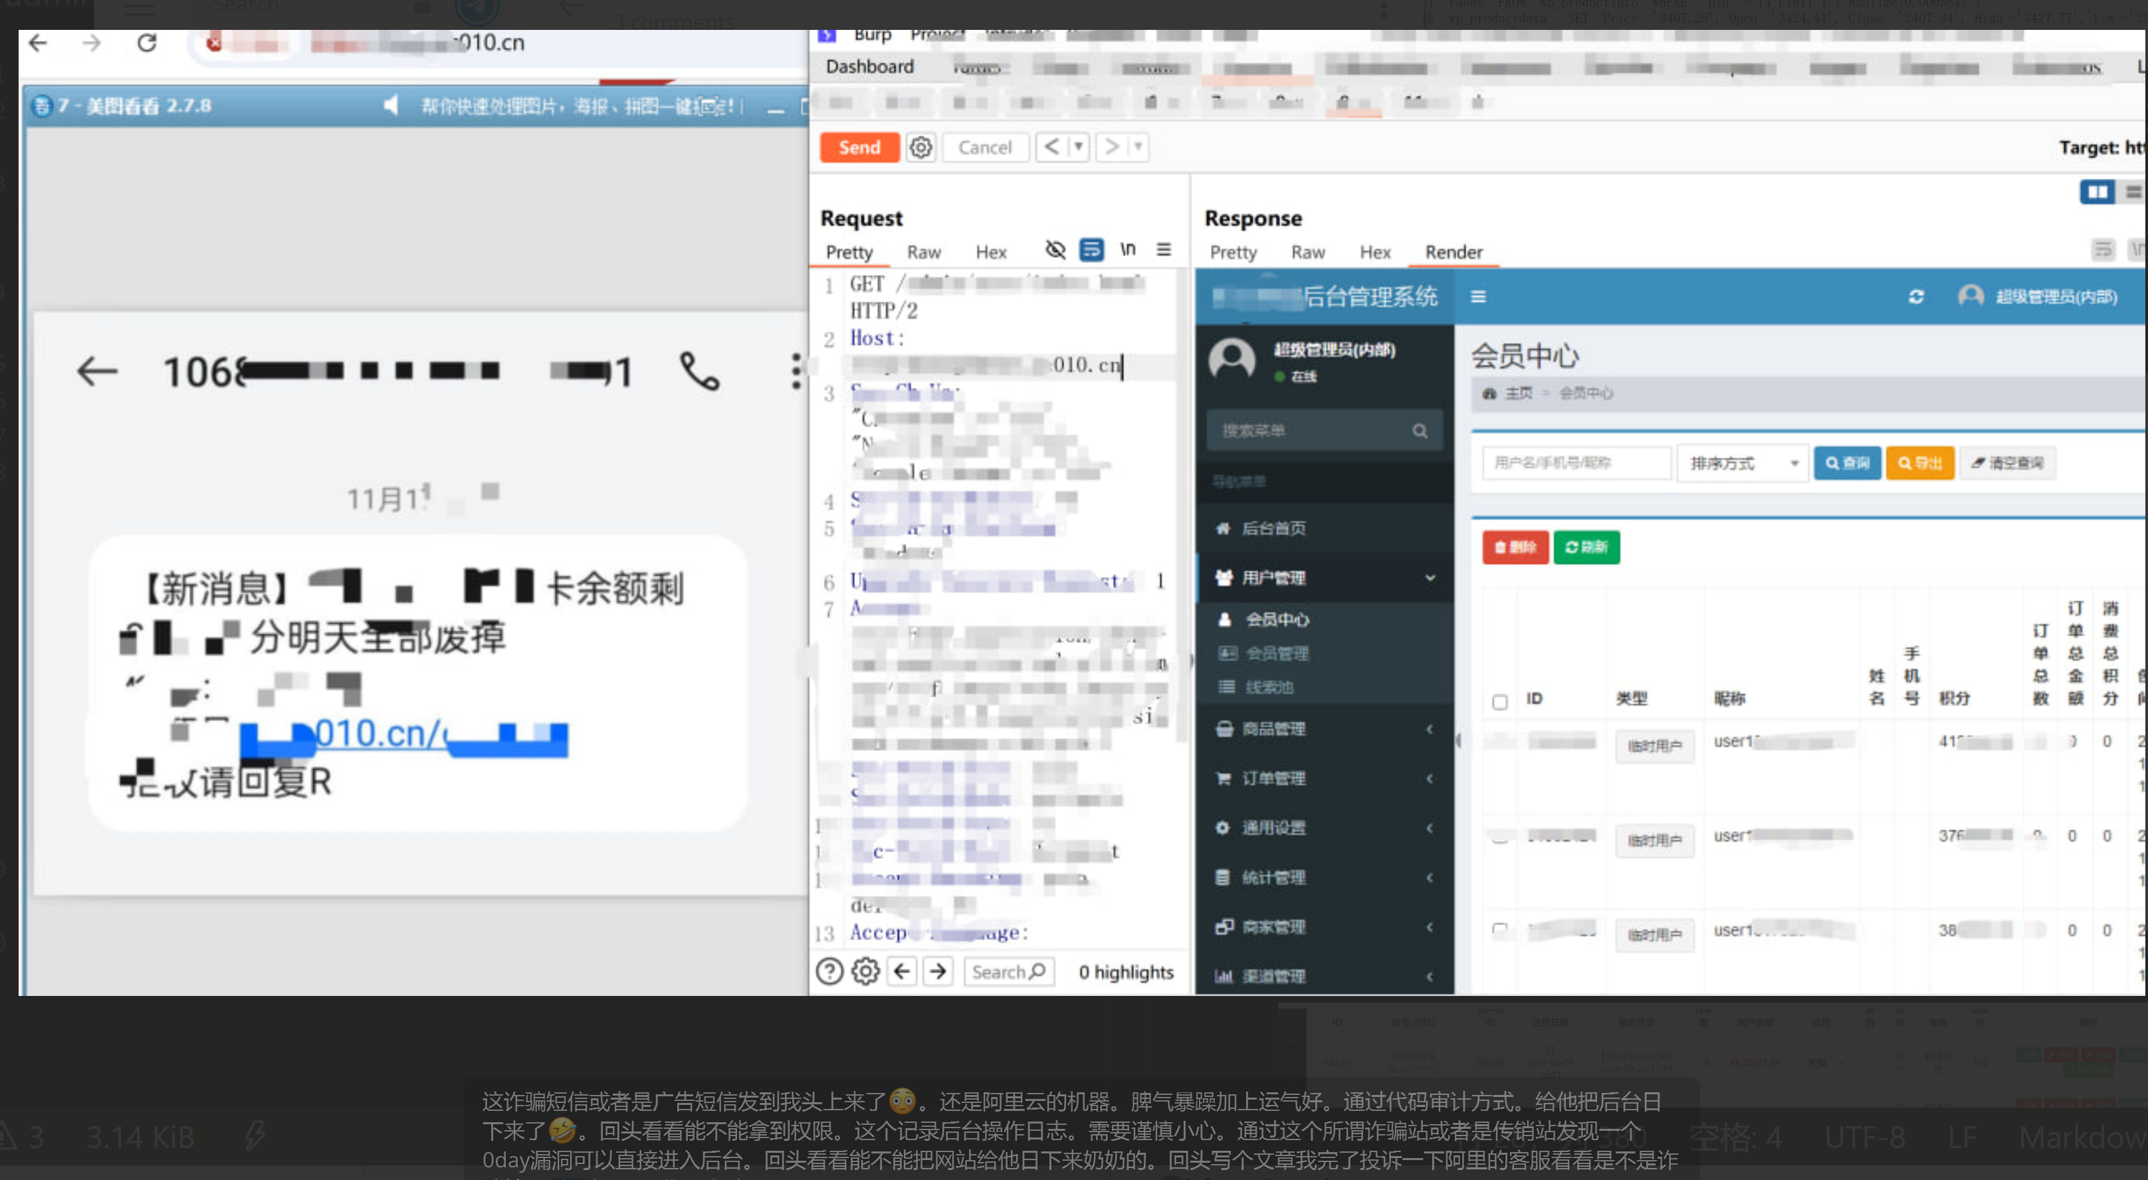The width and height of the screenshot is (2148, 1180).
Task: Click the Cancel button in Burp Repeater
Action: (x=985, y=147)
